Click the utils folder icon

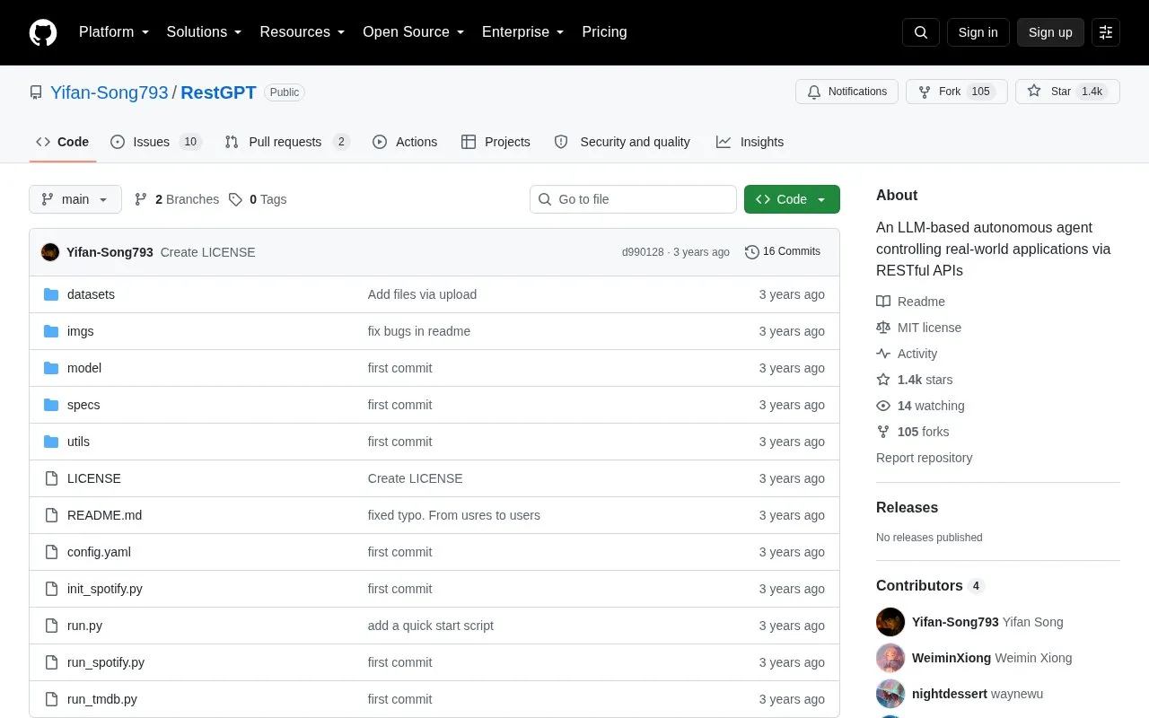coord(51,442)
